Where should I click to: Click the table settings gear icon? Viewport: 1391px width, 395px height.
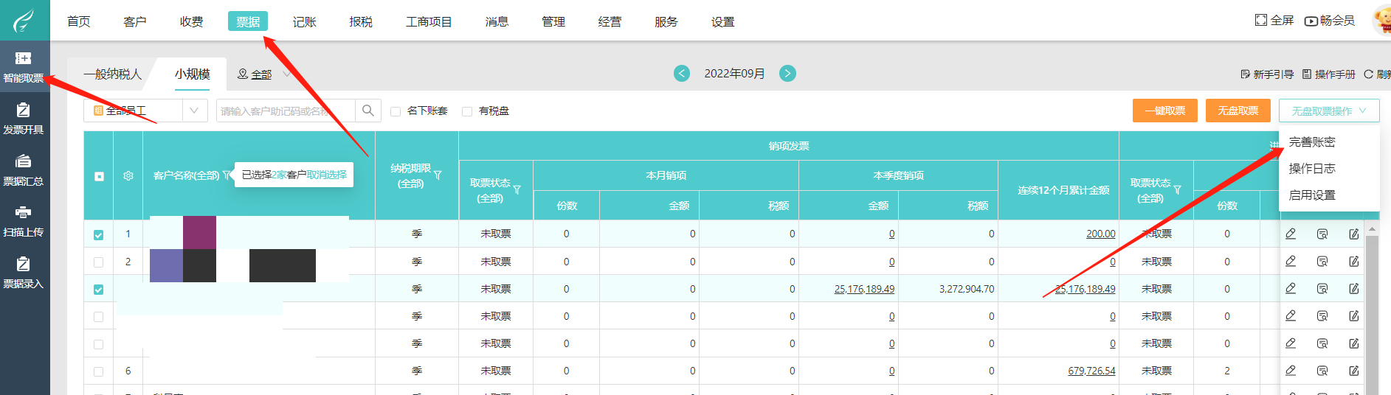(128, 176)
